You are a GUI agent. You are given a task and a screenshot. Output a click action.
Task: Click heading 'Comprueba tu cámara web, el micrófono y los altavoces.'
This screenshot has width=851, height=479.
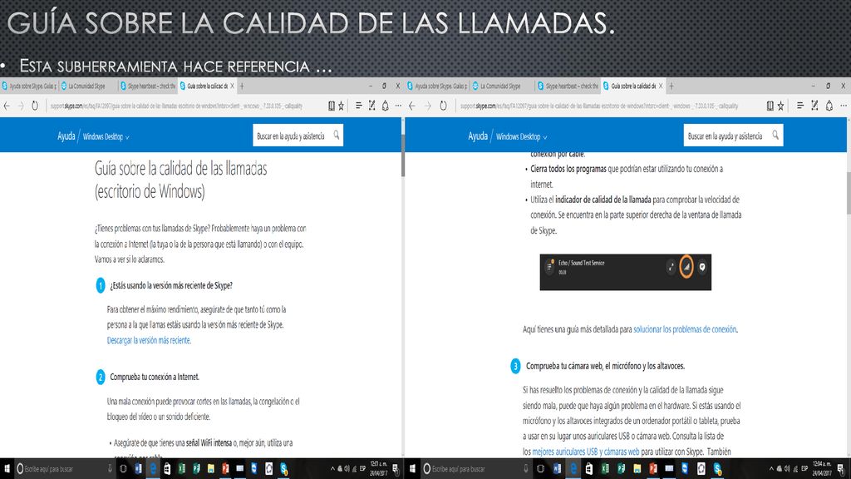point(605,366)
